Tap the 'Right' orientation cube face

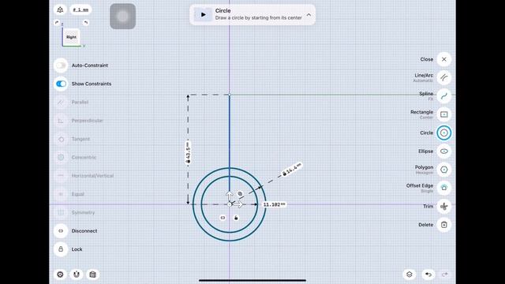[71, 37]
